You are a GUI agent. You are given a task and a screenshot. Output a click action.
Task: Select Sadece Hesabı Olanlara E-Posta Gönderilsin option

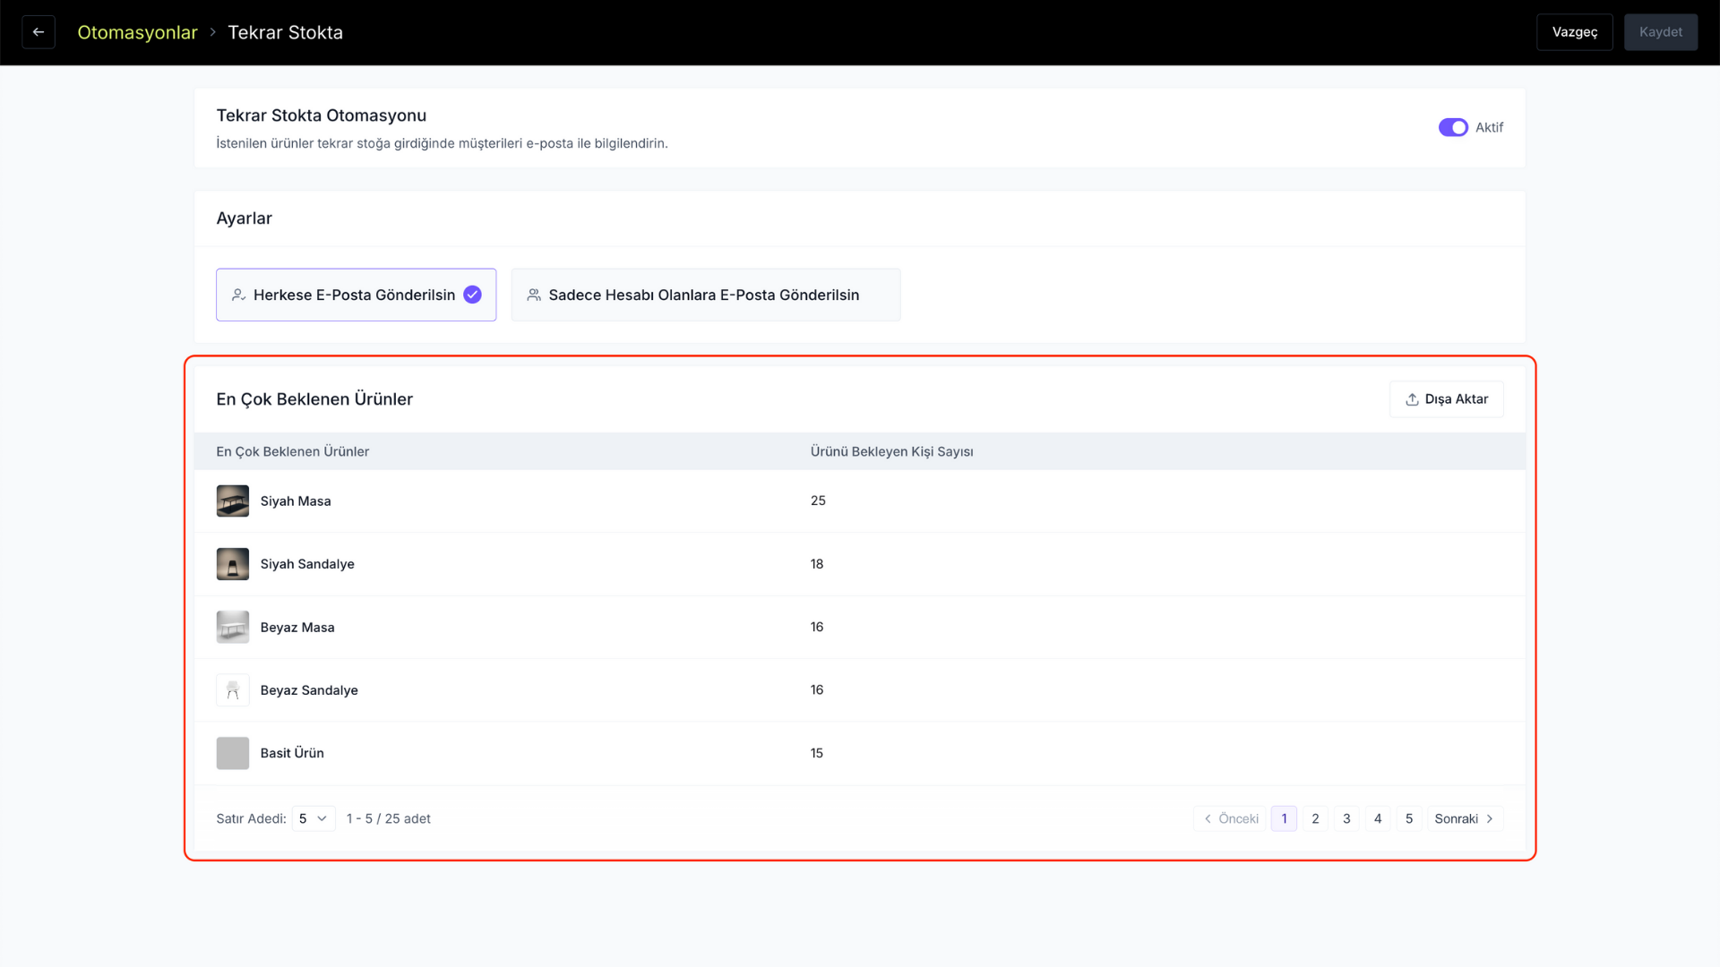(x=705, y=295)
